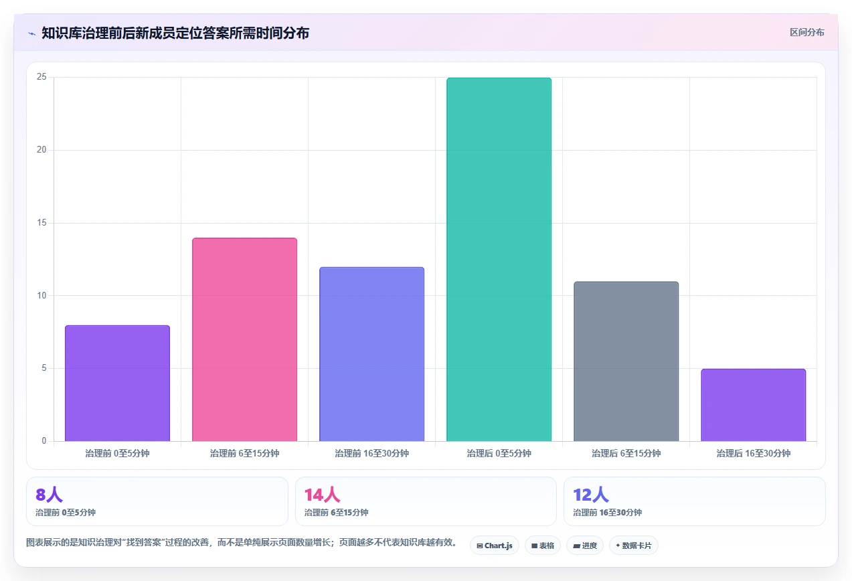852x581 pixels.
Task: Click the footnote text beginning 图表展示的是知识治理
Action: point(242,542)
